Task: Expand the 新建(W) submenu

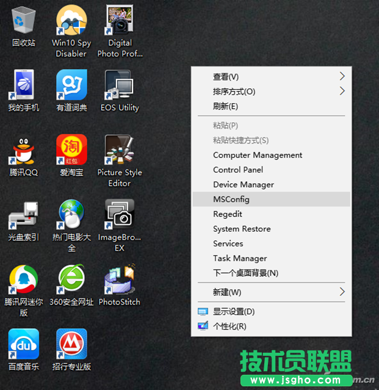Action: point(342,292)
